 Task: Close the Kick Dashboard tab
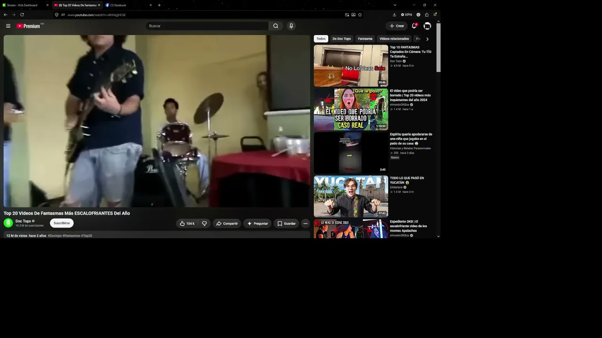click(47, 5)
